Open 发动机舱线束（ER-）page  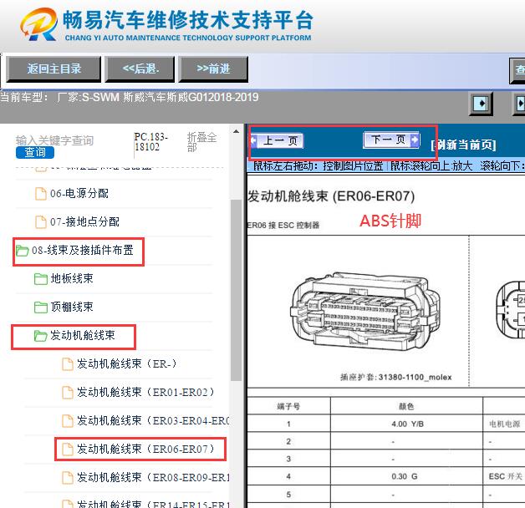[x=127, y=363]
